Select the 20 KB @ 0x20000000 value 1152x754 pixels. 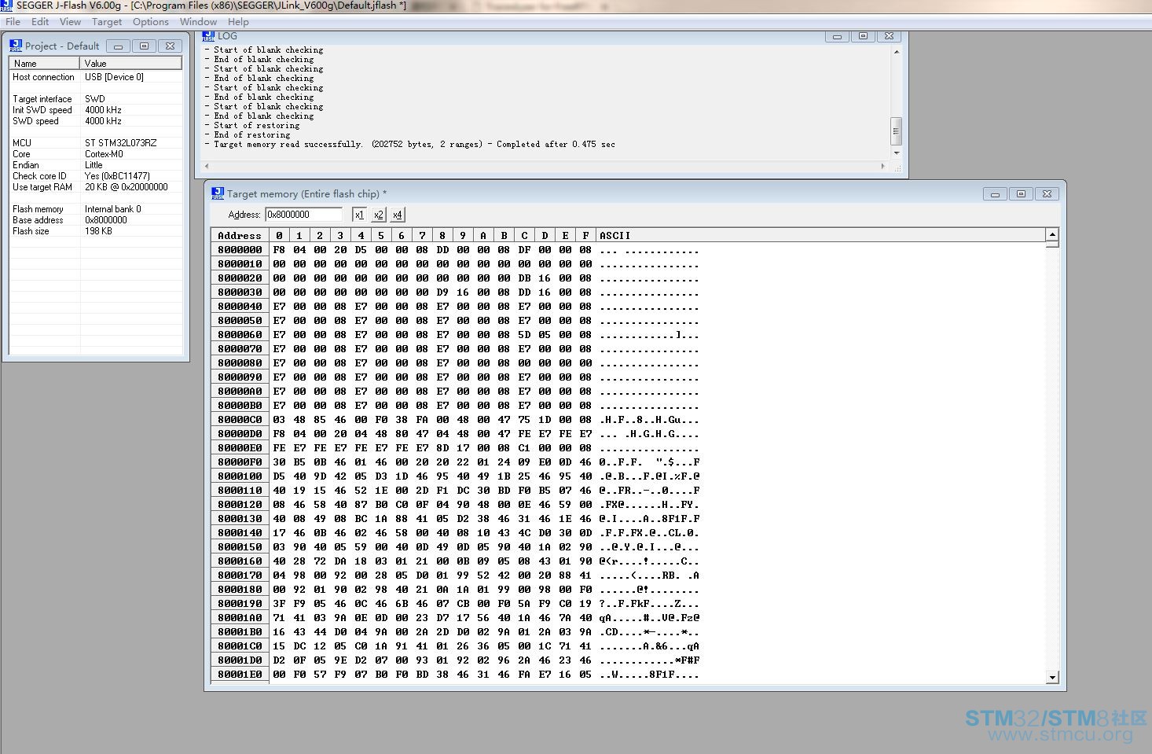point(126,187)
